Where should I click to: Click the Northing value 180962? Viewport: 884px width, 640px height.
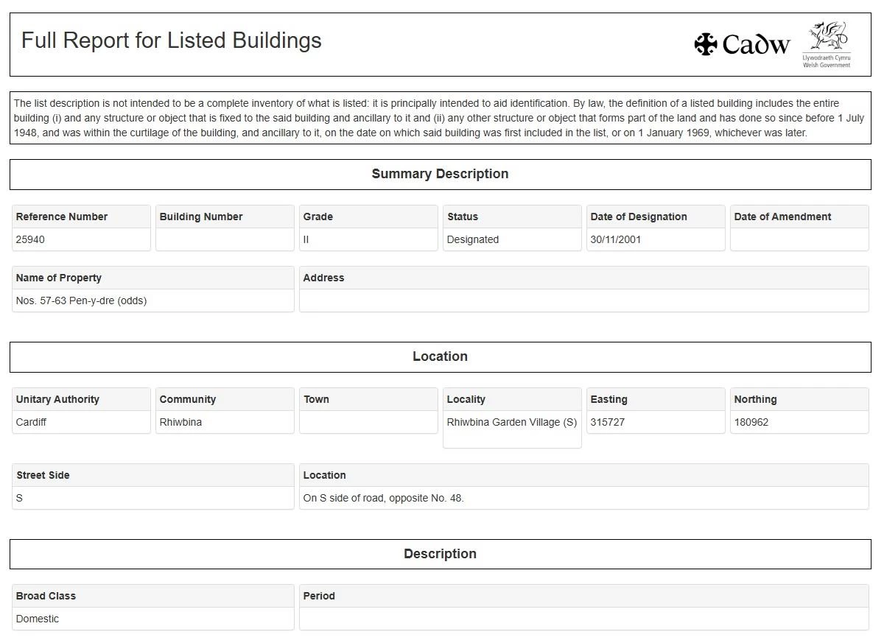751,422
